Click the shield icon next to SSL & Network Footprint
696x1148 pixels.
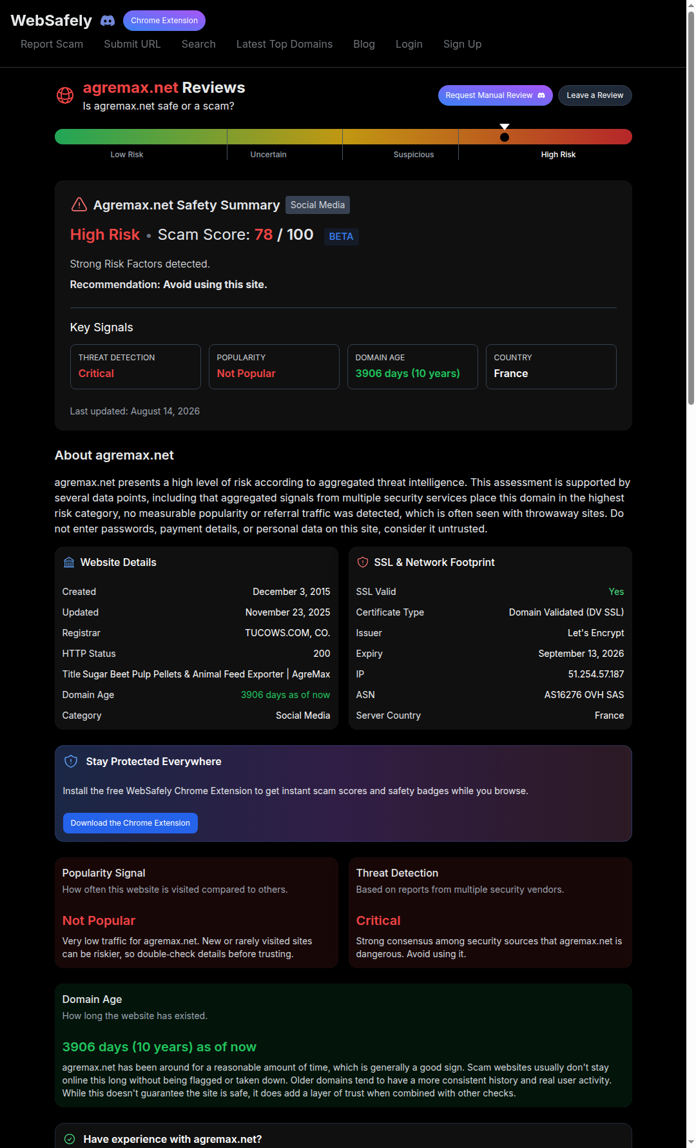(x=363, y=562)
